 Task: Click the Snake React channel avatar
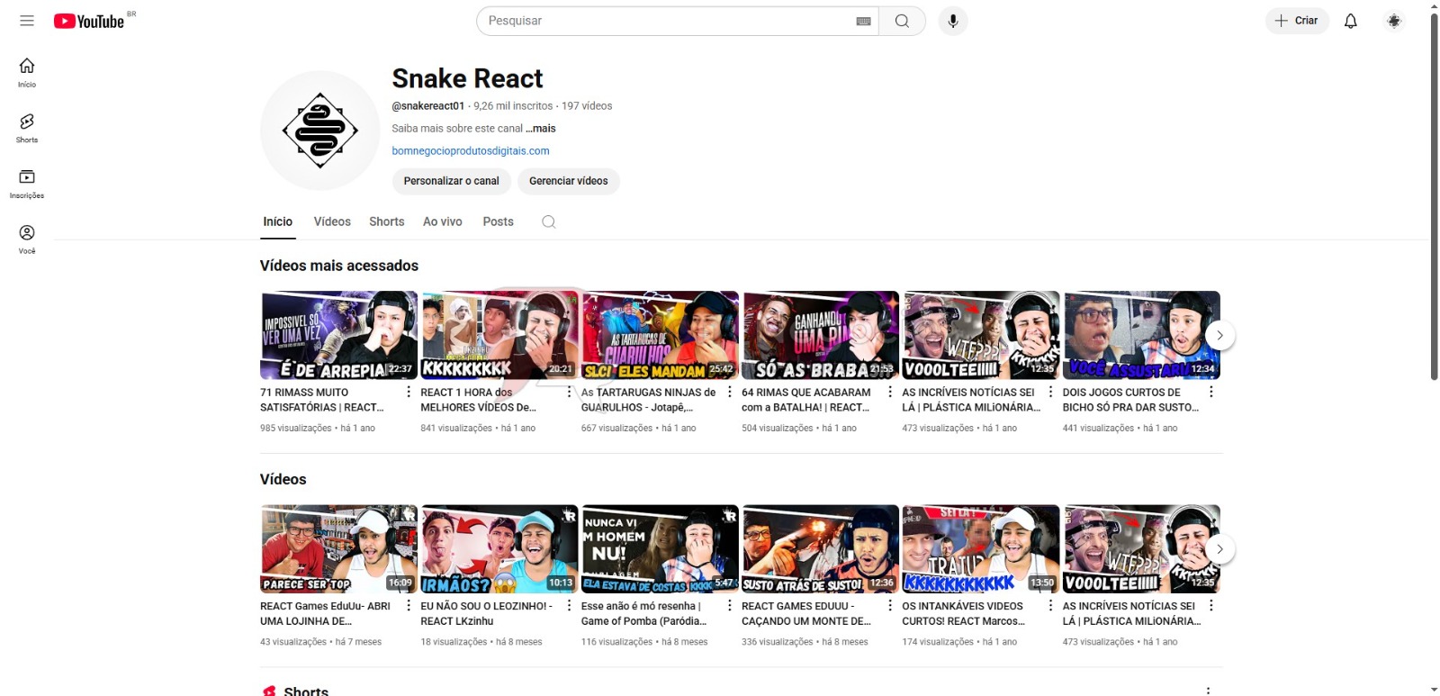tap(320, 131)
